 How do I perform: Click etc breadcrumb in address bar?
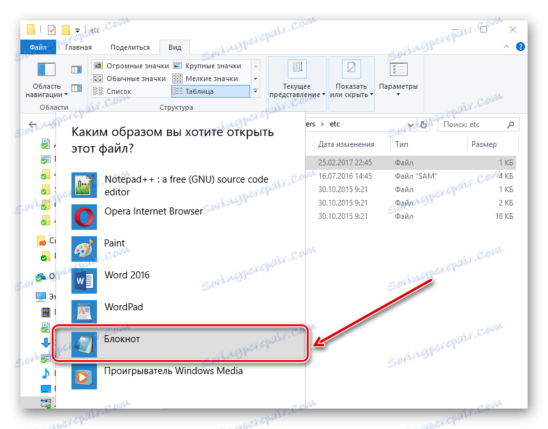click(x=335, y=124)
